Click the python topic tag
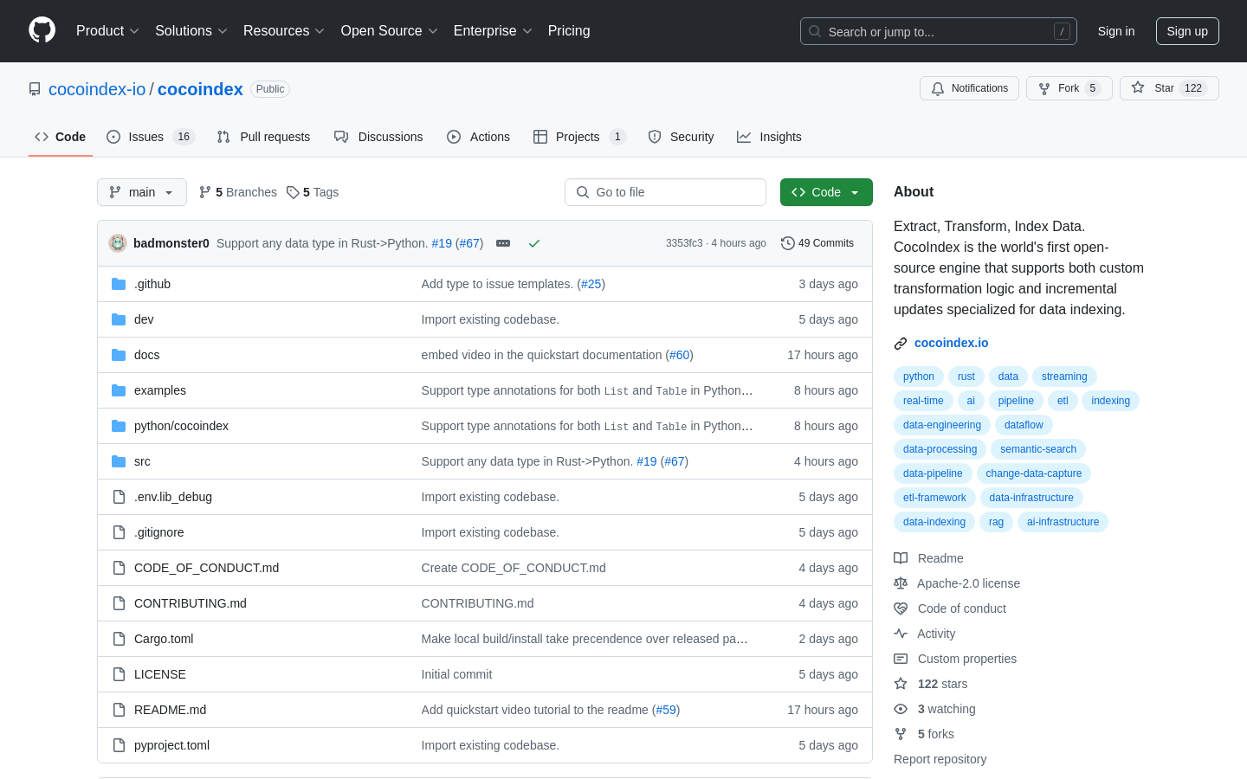The height and width of the screenshot is (779, 1247). (x=919, y=377)
